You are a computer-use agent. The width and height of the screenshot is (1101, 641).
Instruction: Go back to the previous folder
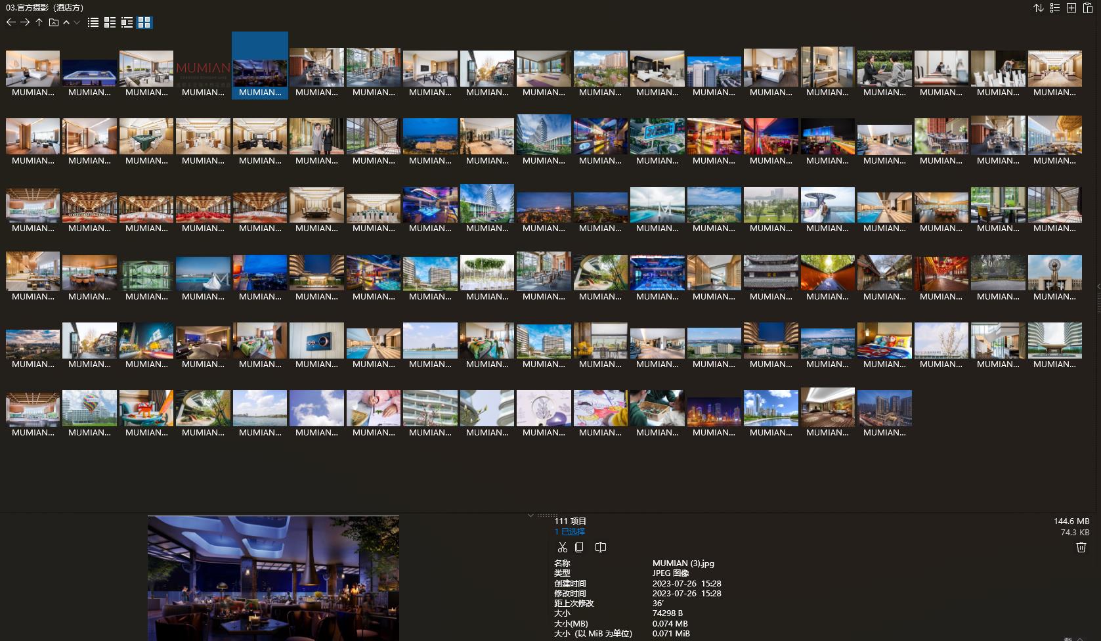pyautogui.click(x=11, y=22)
